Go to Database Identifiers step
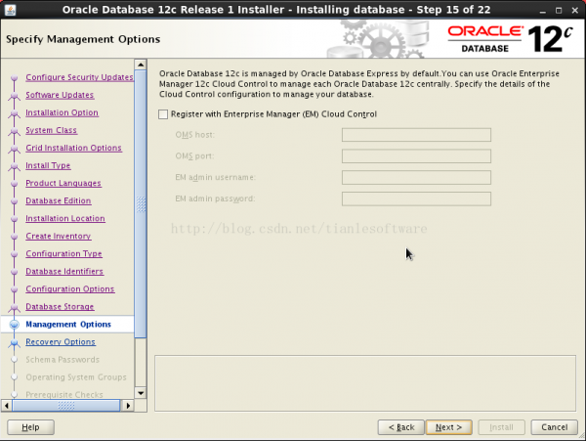The height and width of the screenshot is (441, 586). [x=64, y=271]
